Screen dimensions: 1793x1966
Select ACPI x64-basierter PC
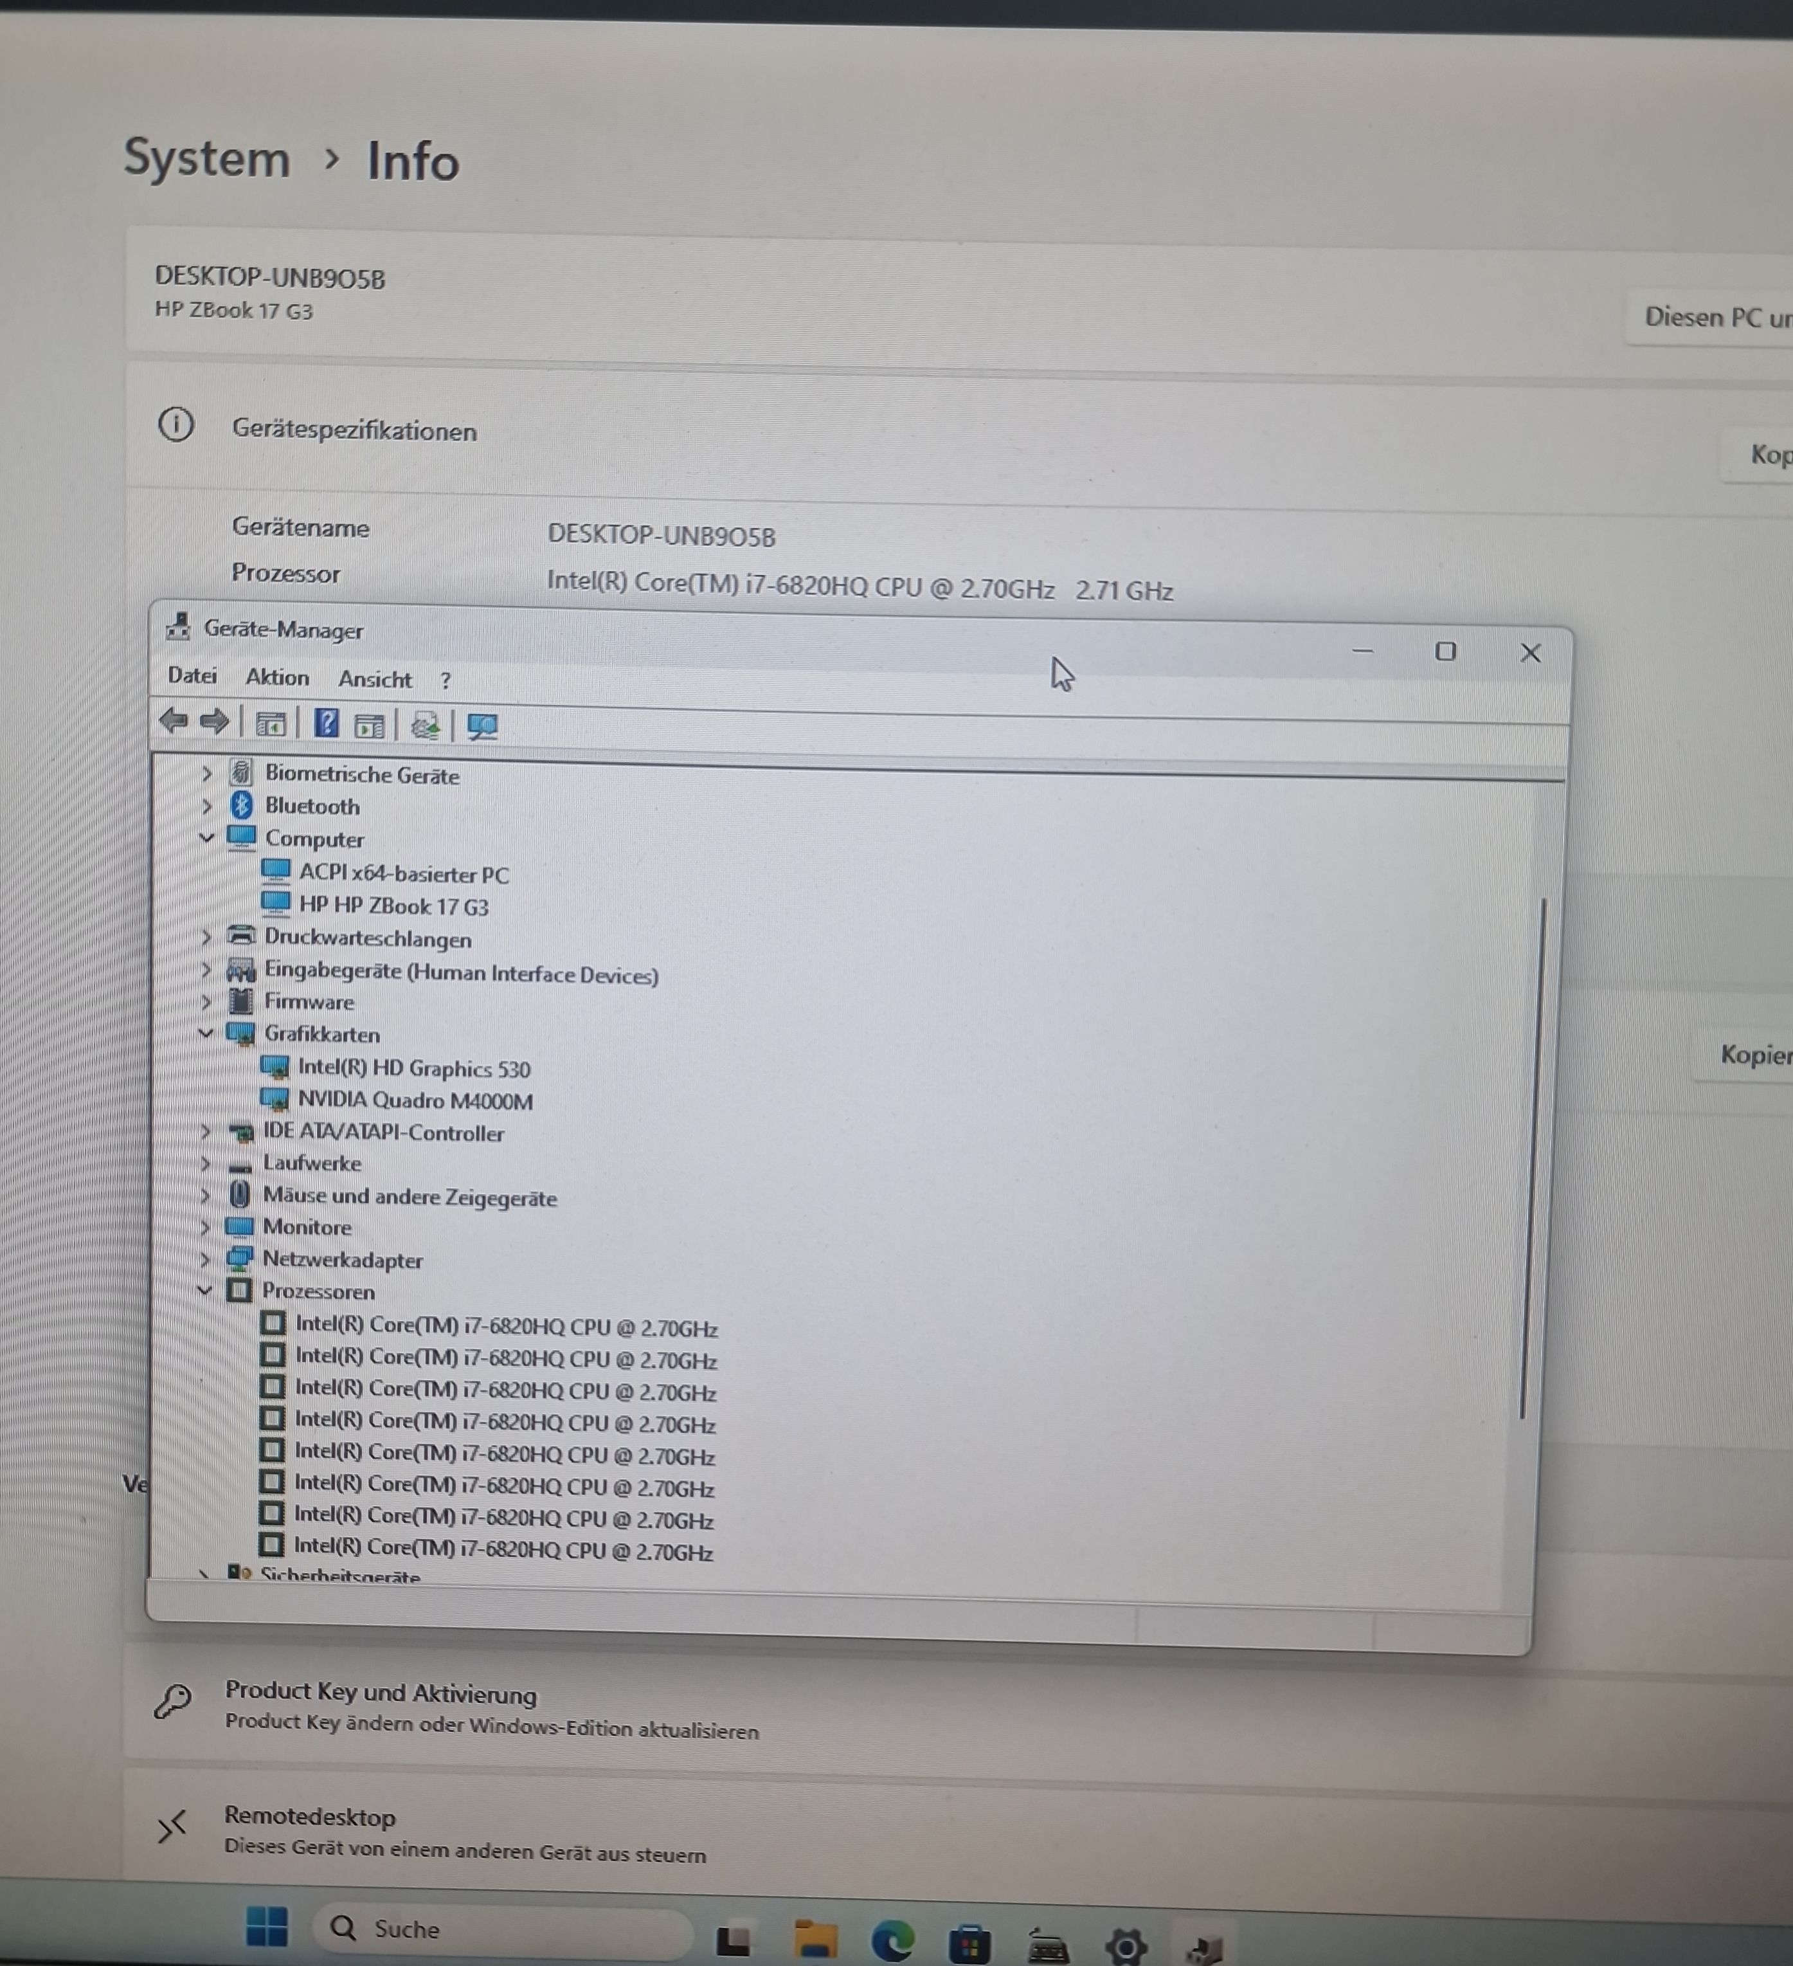click(x=404, y=874)
